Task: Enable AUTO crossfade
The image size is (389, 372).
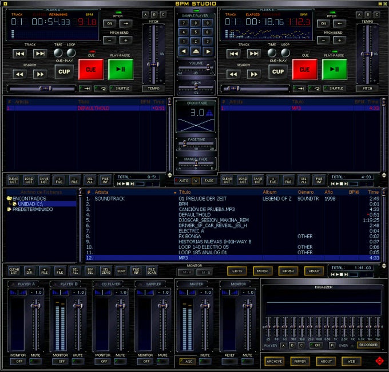Action: click(x=182, y=181)
